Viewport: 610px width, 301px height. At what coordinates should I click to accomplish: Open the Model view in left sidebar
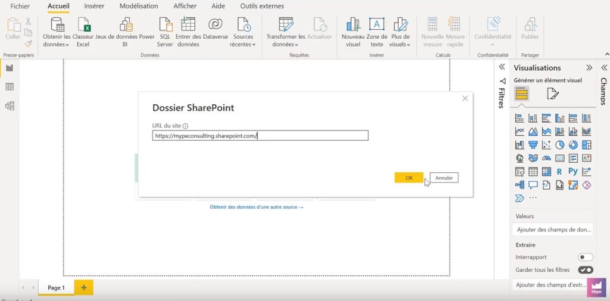click(10, 105)
